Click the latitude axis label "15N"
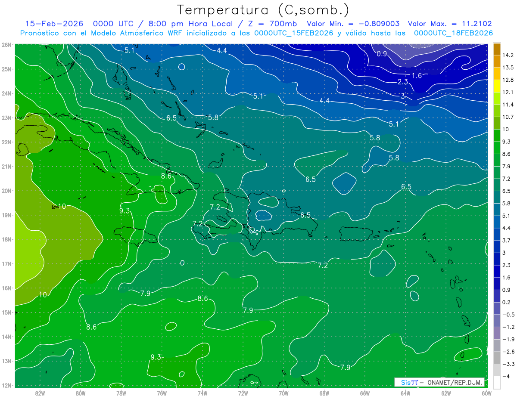Viewport: 517px width, 399px height. pos(6,312)
